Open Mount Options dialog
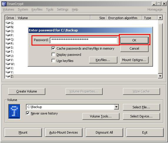Viewport: 168px width, 143px height. (134, 60)
